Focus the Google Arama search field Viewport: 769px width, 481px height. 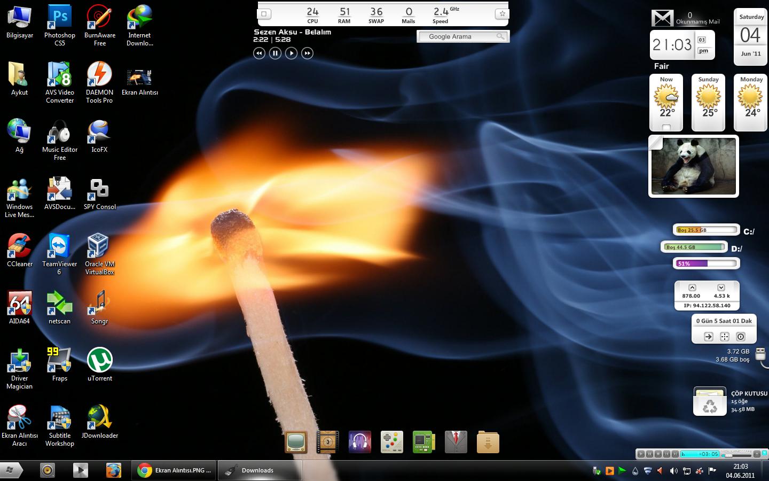coord(462,36)
